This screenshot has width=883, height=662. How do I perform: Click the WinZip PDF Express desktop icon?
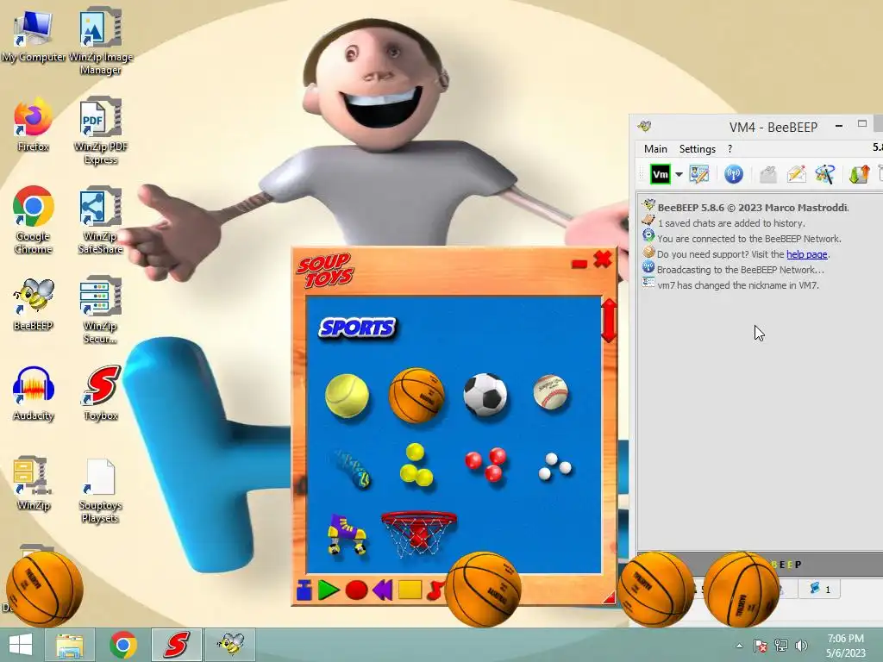pos(101,131)
